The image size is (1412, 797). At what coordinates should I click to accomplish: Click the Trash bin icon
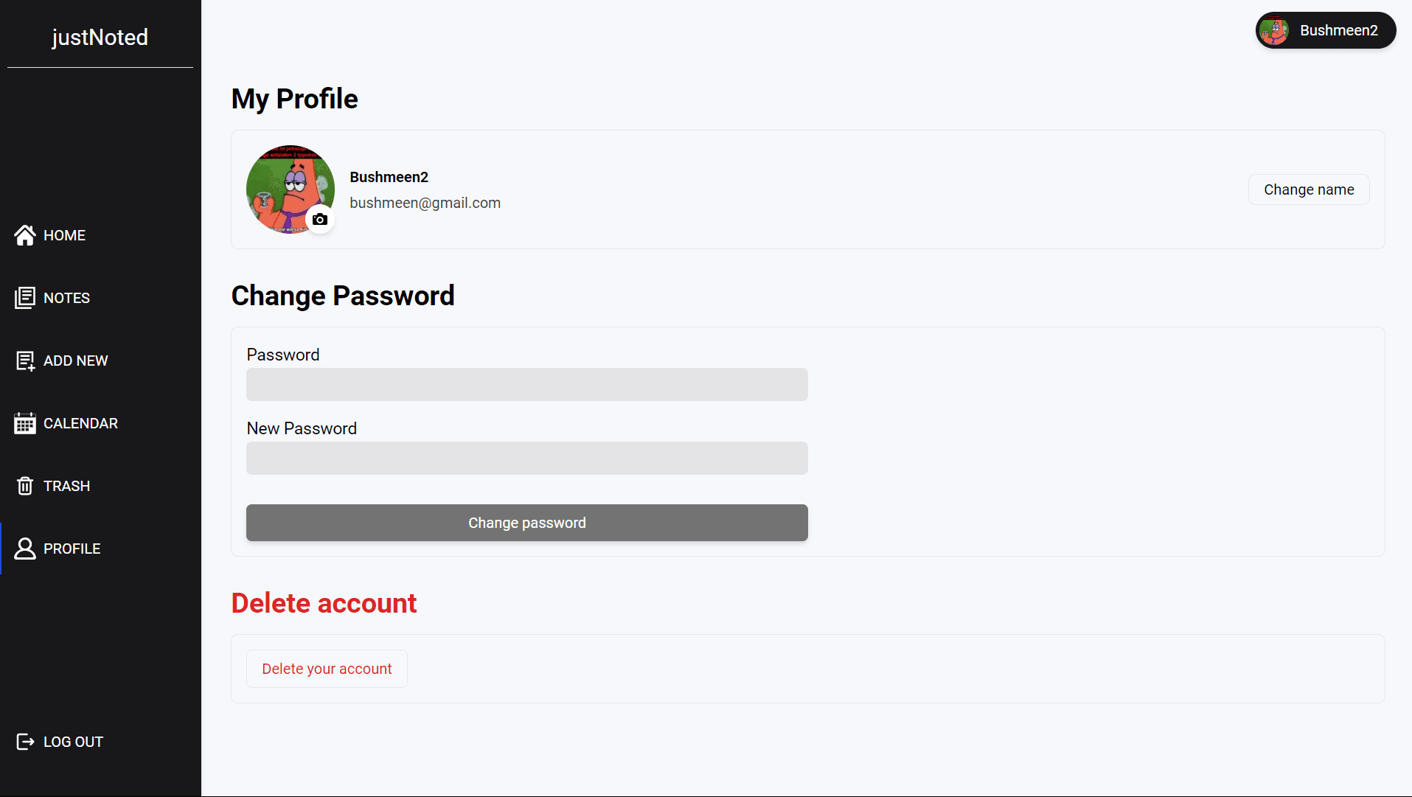point(25,486)
